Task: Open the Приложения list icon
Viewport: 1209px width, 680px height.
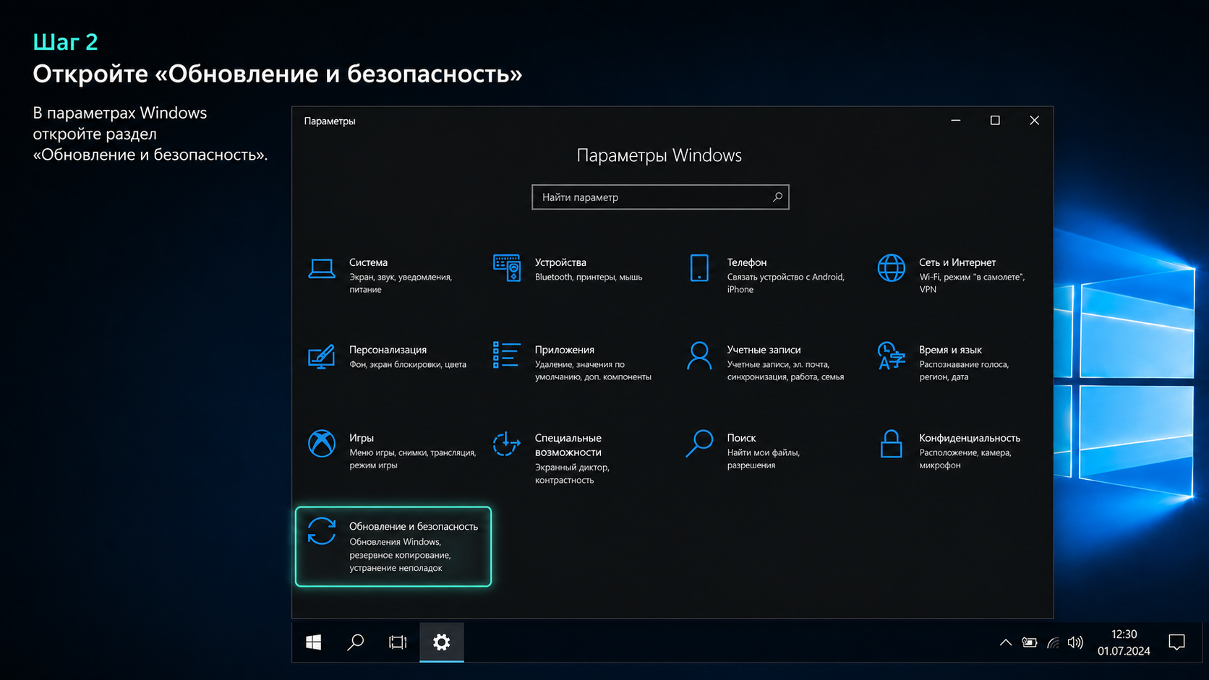Action: tap(506, 356)
